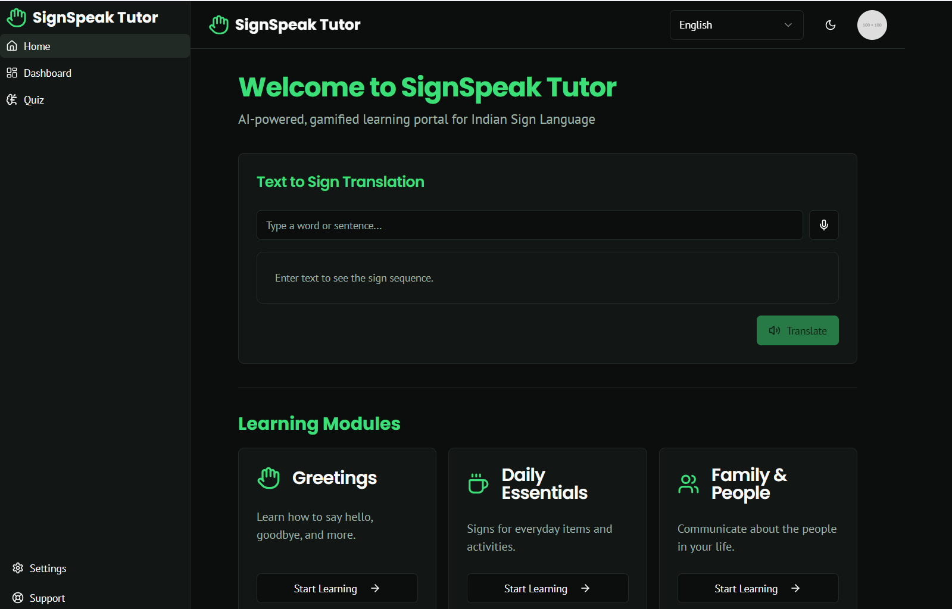The image size is (952, 609).
Task: Start Learning the Family & People module
Action: coord(758,588)
